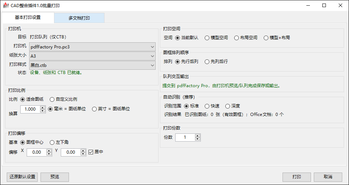
Task: Select 布局空间 print space
Action: click(246, 38)
